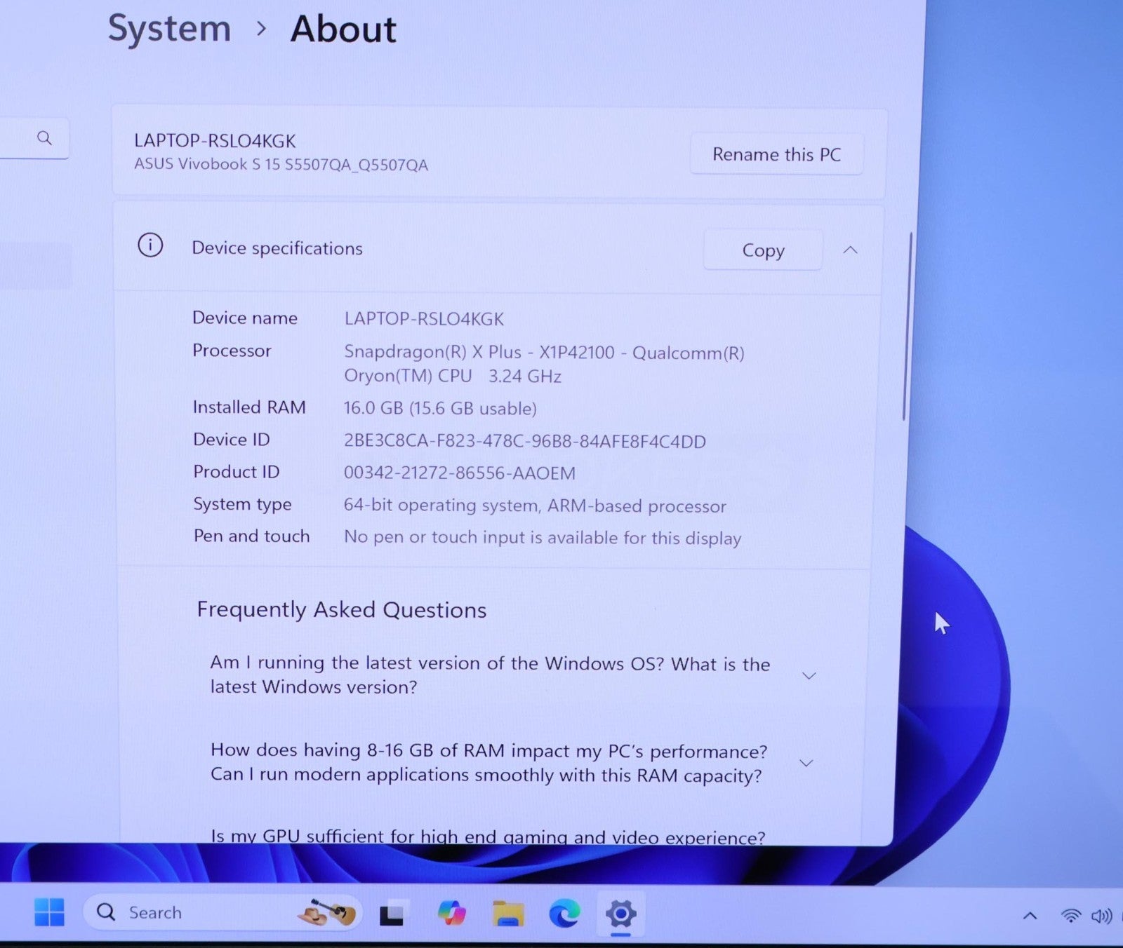Go back to System in breadcrumb

[169, 29]
